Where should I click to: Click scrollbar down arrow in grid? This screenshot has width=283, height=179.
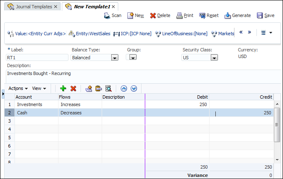(x=277, y=160)
